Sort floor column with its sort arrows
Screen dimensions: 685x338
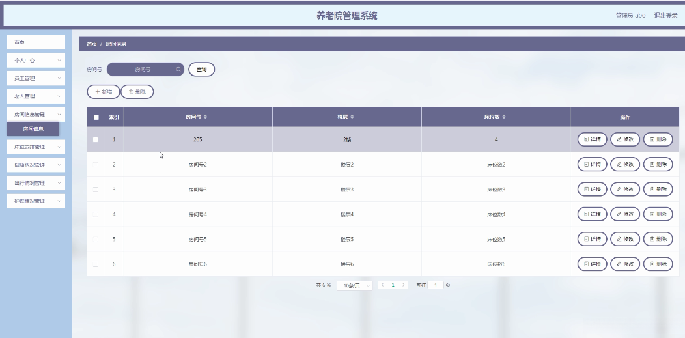point(352,117)
